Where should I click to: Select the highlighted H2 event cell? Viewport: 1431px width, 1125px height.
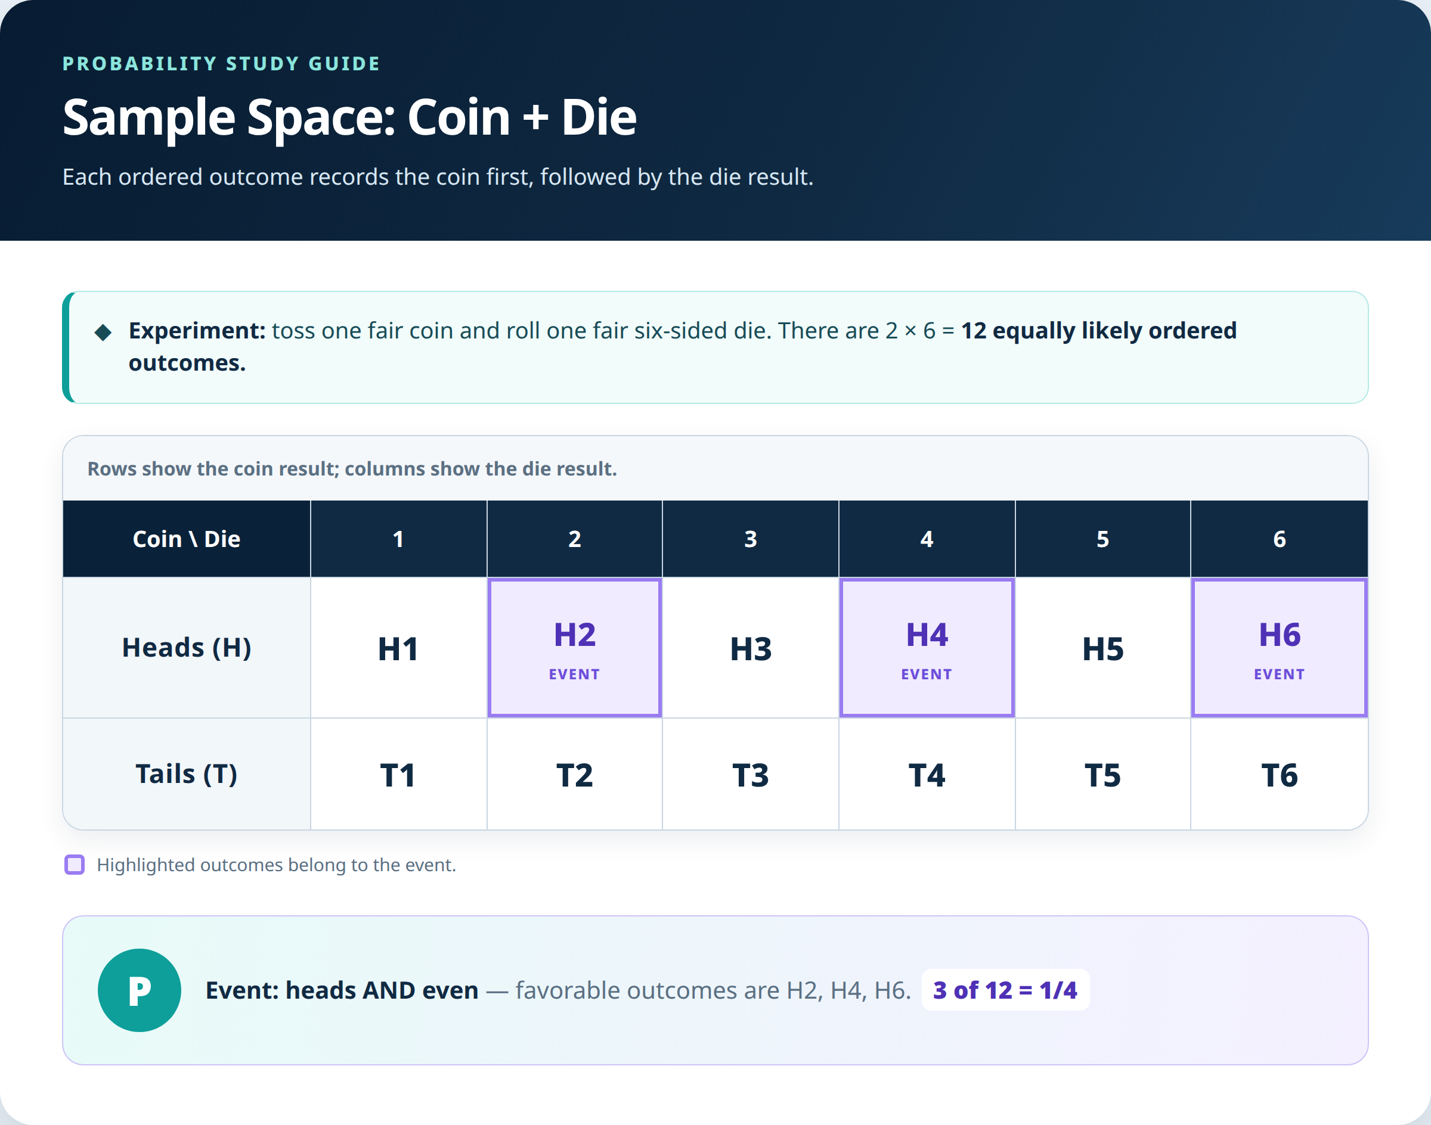tap(574, 648)
